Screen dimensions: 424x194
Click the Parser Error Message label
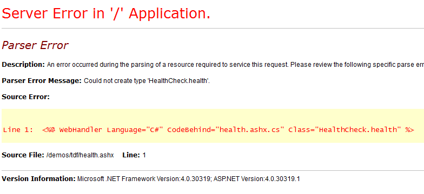(x=42, y=81)
